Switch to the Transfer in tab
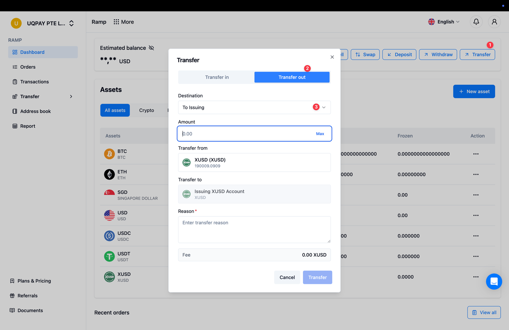This screenshot has width=509, height=330. (217, 77)
